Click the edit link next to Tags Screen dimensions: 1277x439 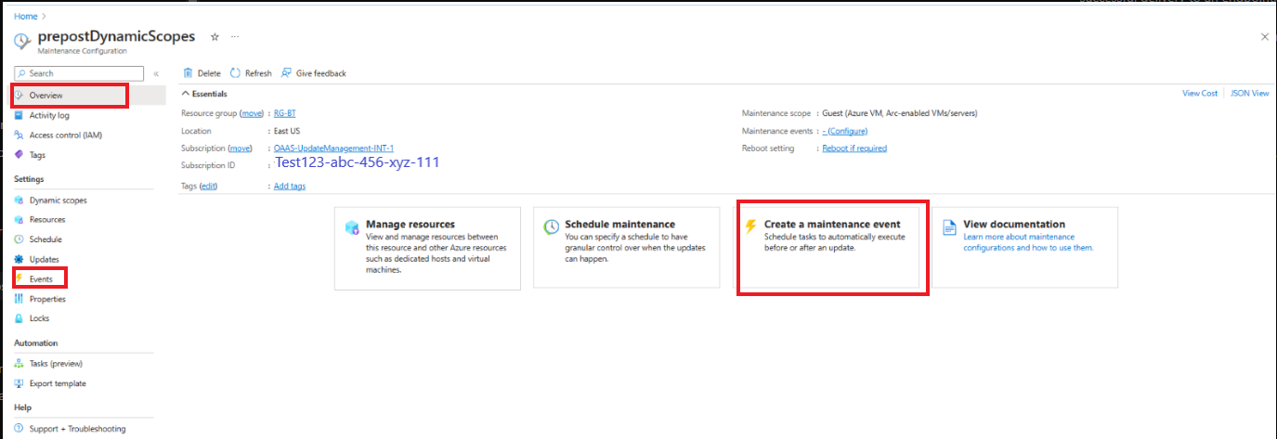(208, 187)
